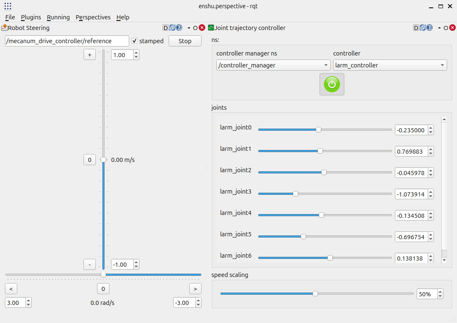Zero the linear velocity with the 0 button

pyautogui.click(x=90, y=160)
